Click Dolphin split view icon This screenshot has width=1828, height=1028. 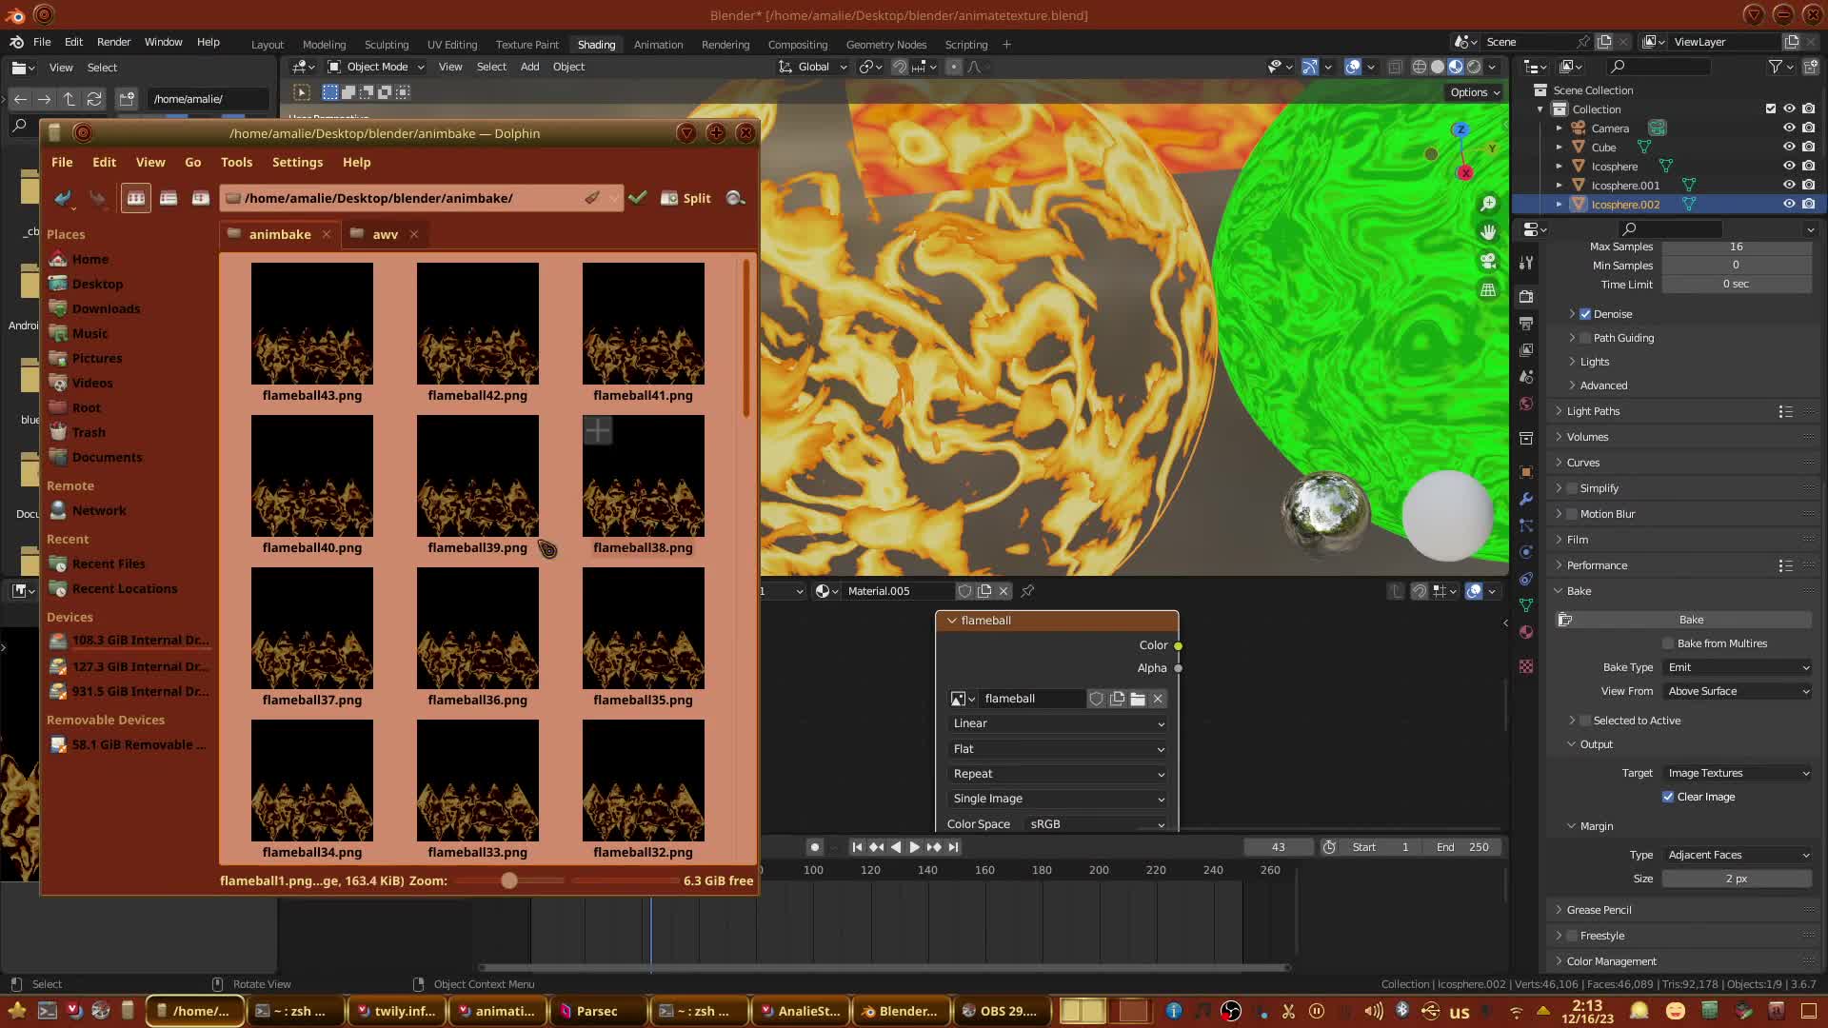pos(686,198)
